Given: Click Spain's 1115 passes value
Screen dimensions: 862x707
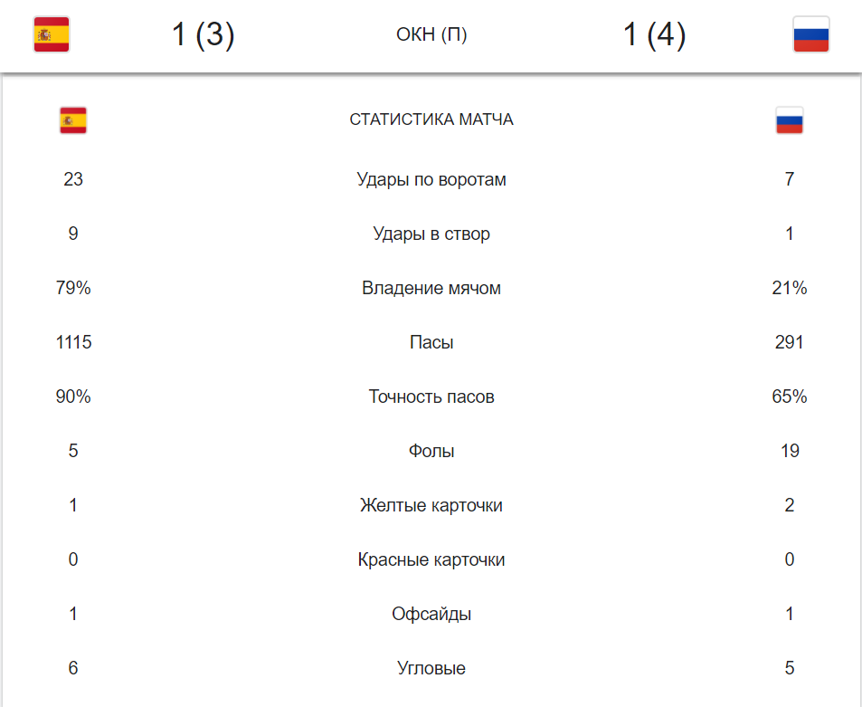Looking at the screenshot, I should (x=73, y=342).
